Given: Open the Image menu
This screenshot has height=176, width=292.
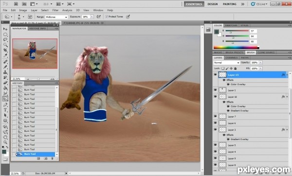Looking at the screenshot, I should pos(23,10).
